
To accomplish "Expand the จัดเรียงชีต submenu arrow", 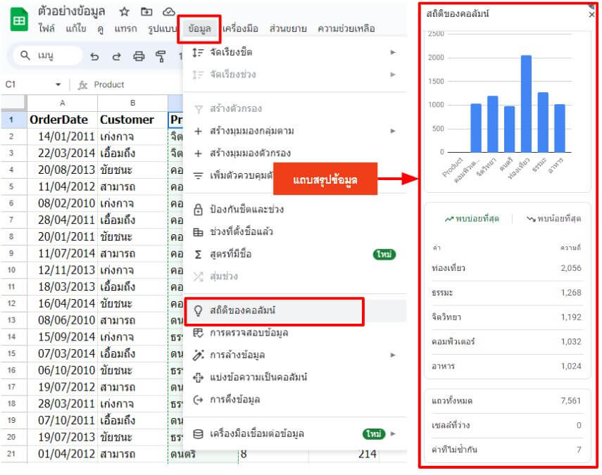I will pyautogui.click(x=392, y=52).
